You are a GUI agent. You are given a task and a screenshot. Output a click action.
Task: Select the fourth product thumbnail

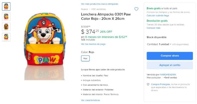(x=6, y=37)
